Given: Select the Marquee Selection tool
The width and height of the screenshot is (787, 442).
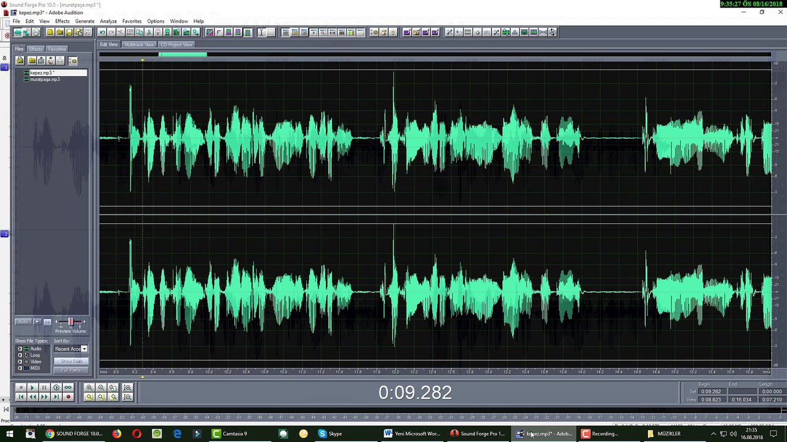Looking at the screenshot, I should [x=271, y=32].
